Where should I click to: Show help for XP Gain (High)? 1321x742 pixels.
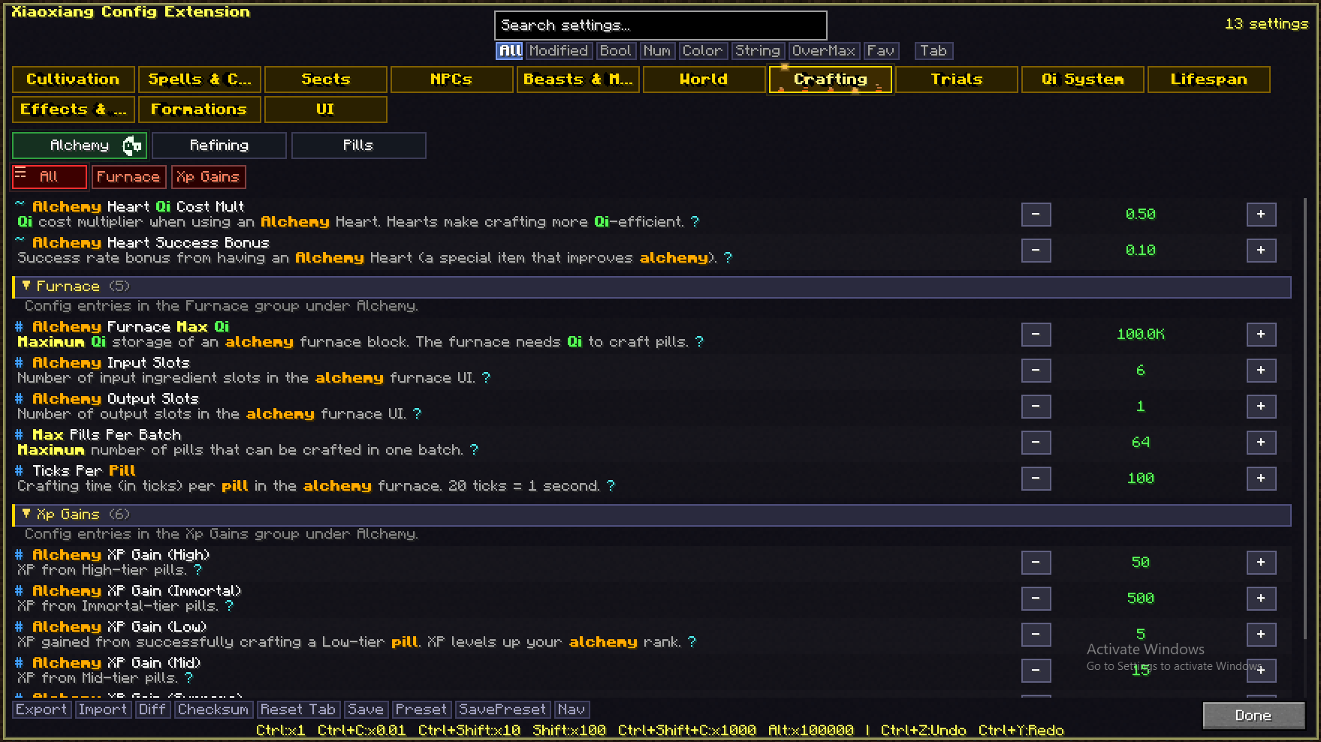[198, 570]
